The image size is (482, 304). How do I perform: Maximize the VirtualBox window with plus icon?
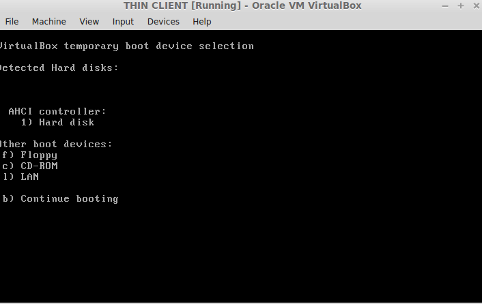[460, 6]
